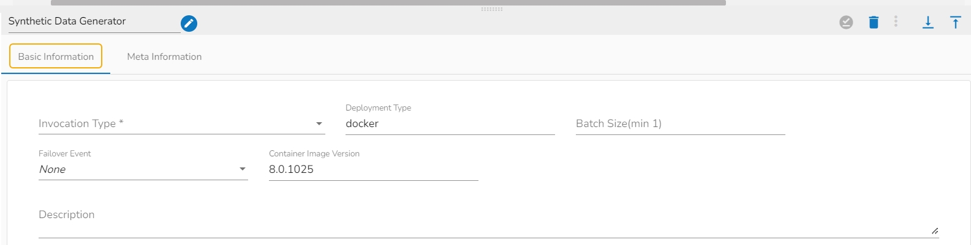Delete the component with the trash icon

point(874,23)
